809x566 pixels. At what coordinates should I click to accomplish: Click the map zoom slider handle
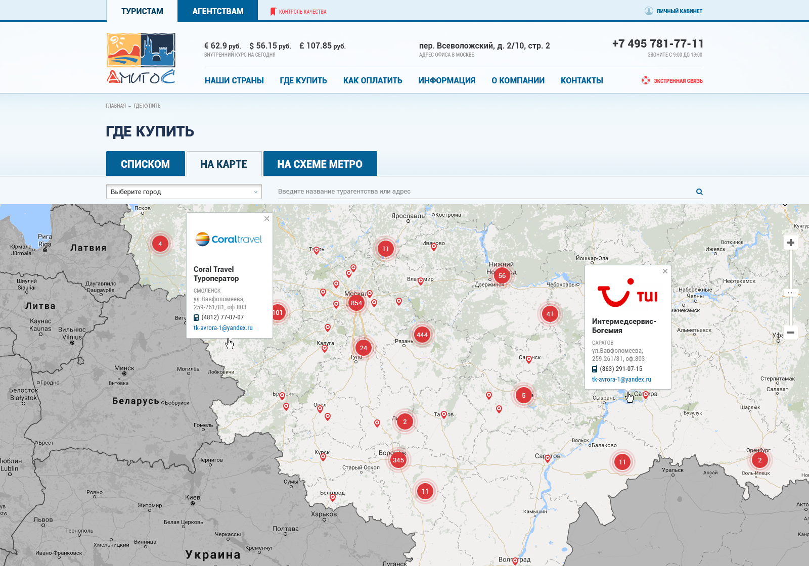[x=791, y=293]
